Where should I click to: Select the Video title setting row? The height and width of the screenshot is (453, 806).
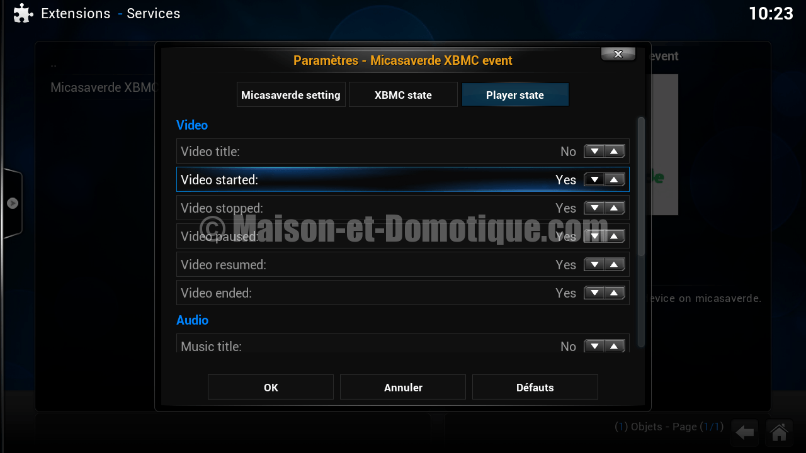[403, 151]
